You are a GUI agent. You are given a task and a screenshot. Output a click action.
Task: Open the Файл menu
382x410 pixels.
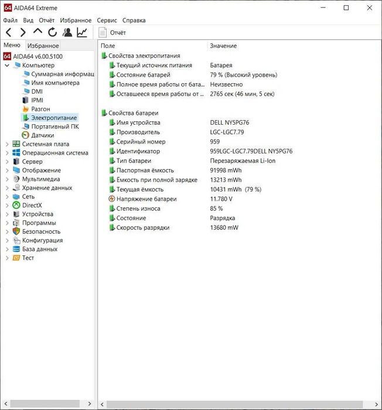point(10,20)
